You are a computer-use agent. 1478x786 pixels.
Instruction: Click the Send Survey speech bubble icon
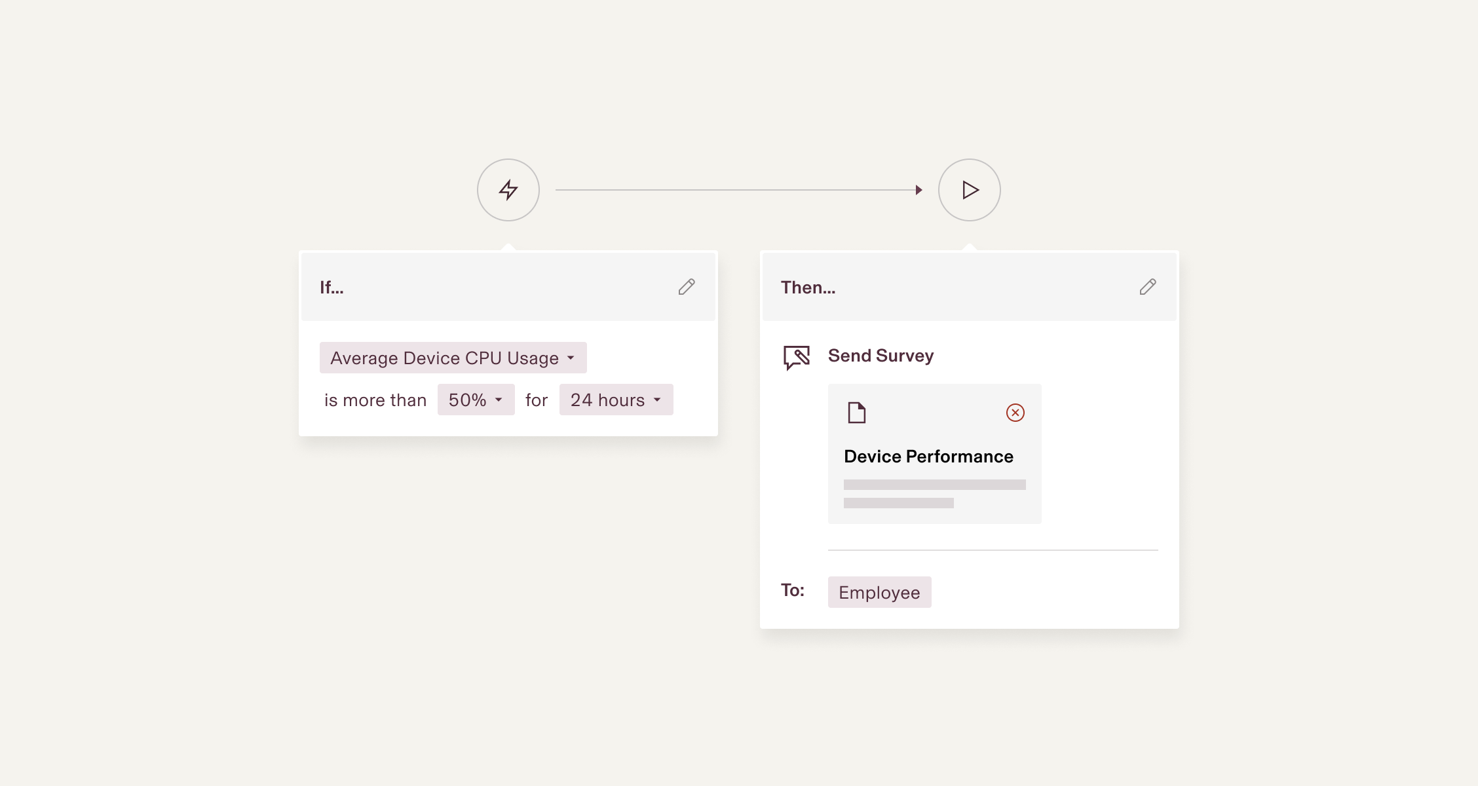coord(797,358)
